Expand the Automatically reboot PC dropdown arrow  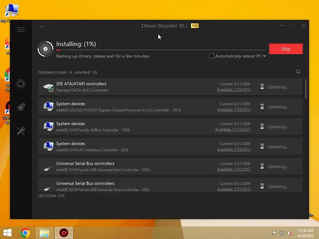click(264, 56)
